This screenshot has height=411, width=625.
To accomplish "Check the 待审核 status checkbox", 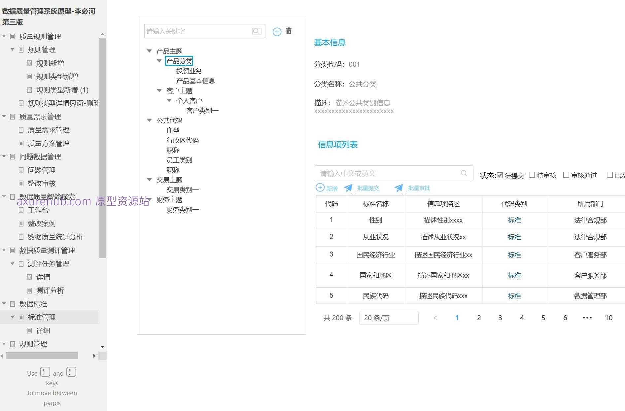I will pyautogui.click(x=531, y=174).
